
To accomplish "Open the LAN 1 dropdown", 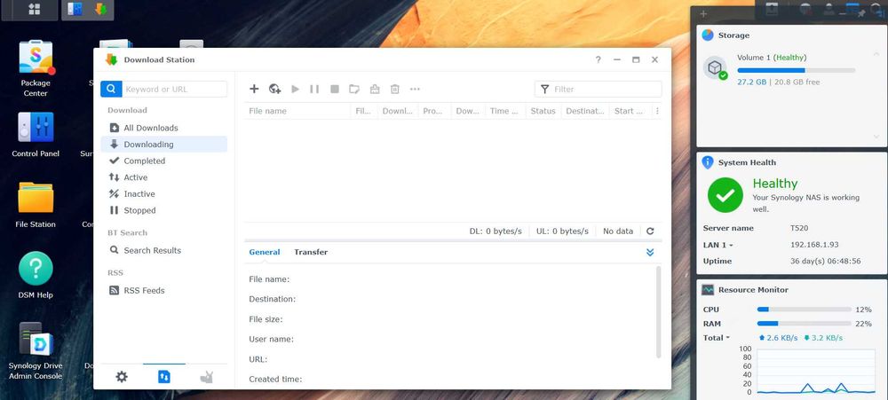I will pos(718,245).
